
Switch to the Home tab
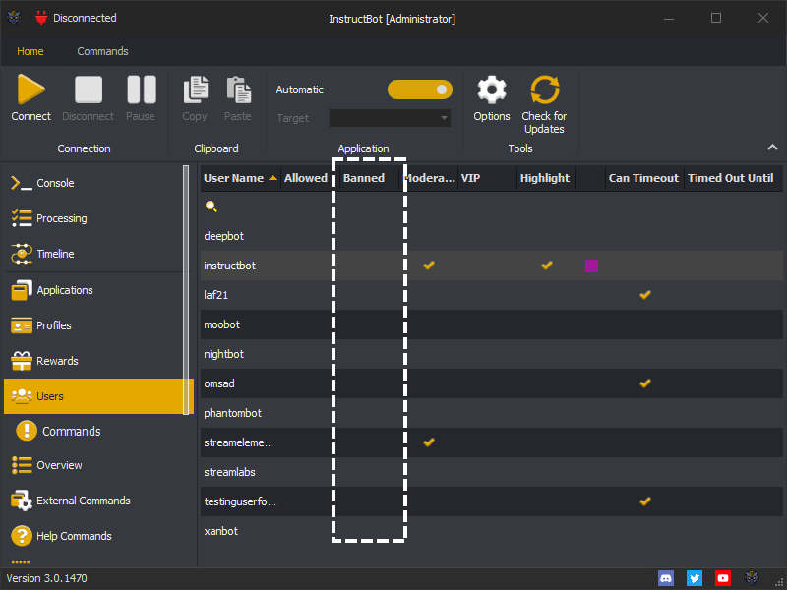tap(30, 51)
